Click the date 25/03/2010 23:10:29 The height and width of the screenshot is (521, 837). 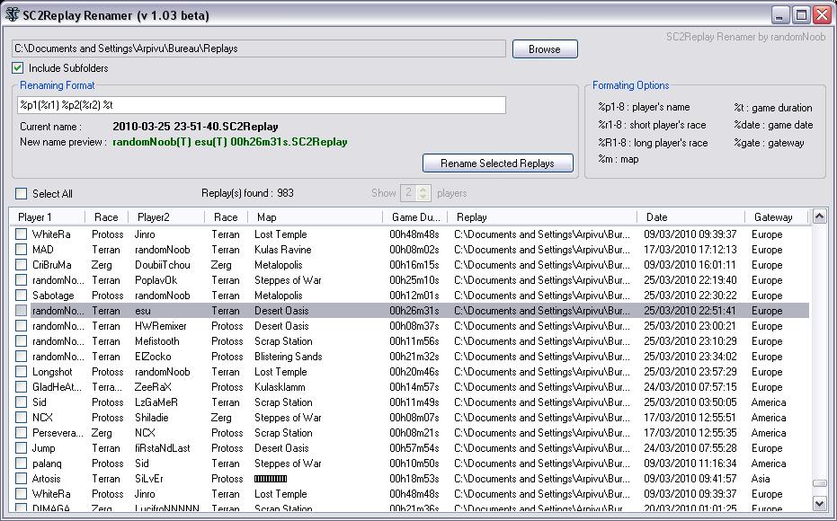pyautogui.click(x=690, y=340)
